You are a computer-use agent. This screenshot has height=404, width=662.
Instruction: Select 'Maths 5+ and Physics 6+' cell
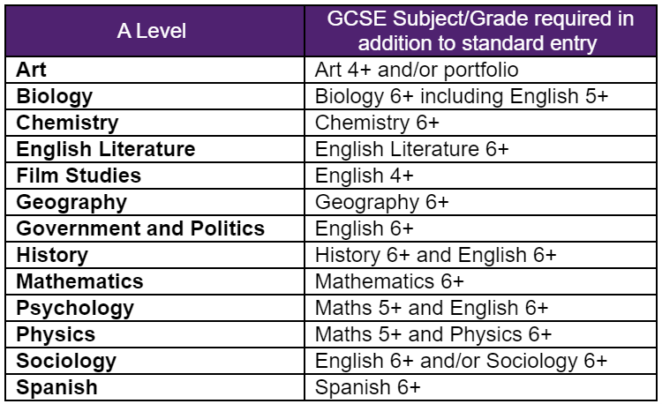(433, 334)
